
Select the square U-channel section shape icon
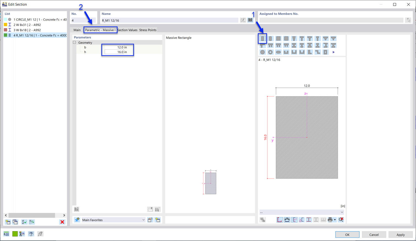[286, 52]
